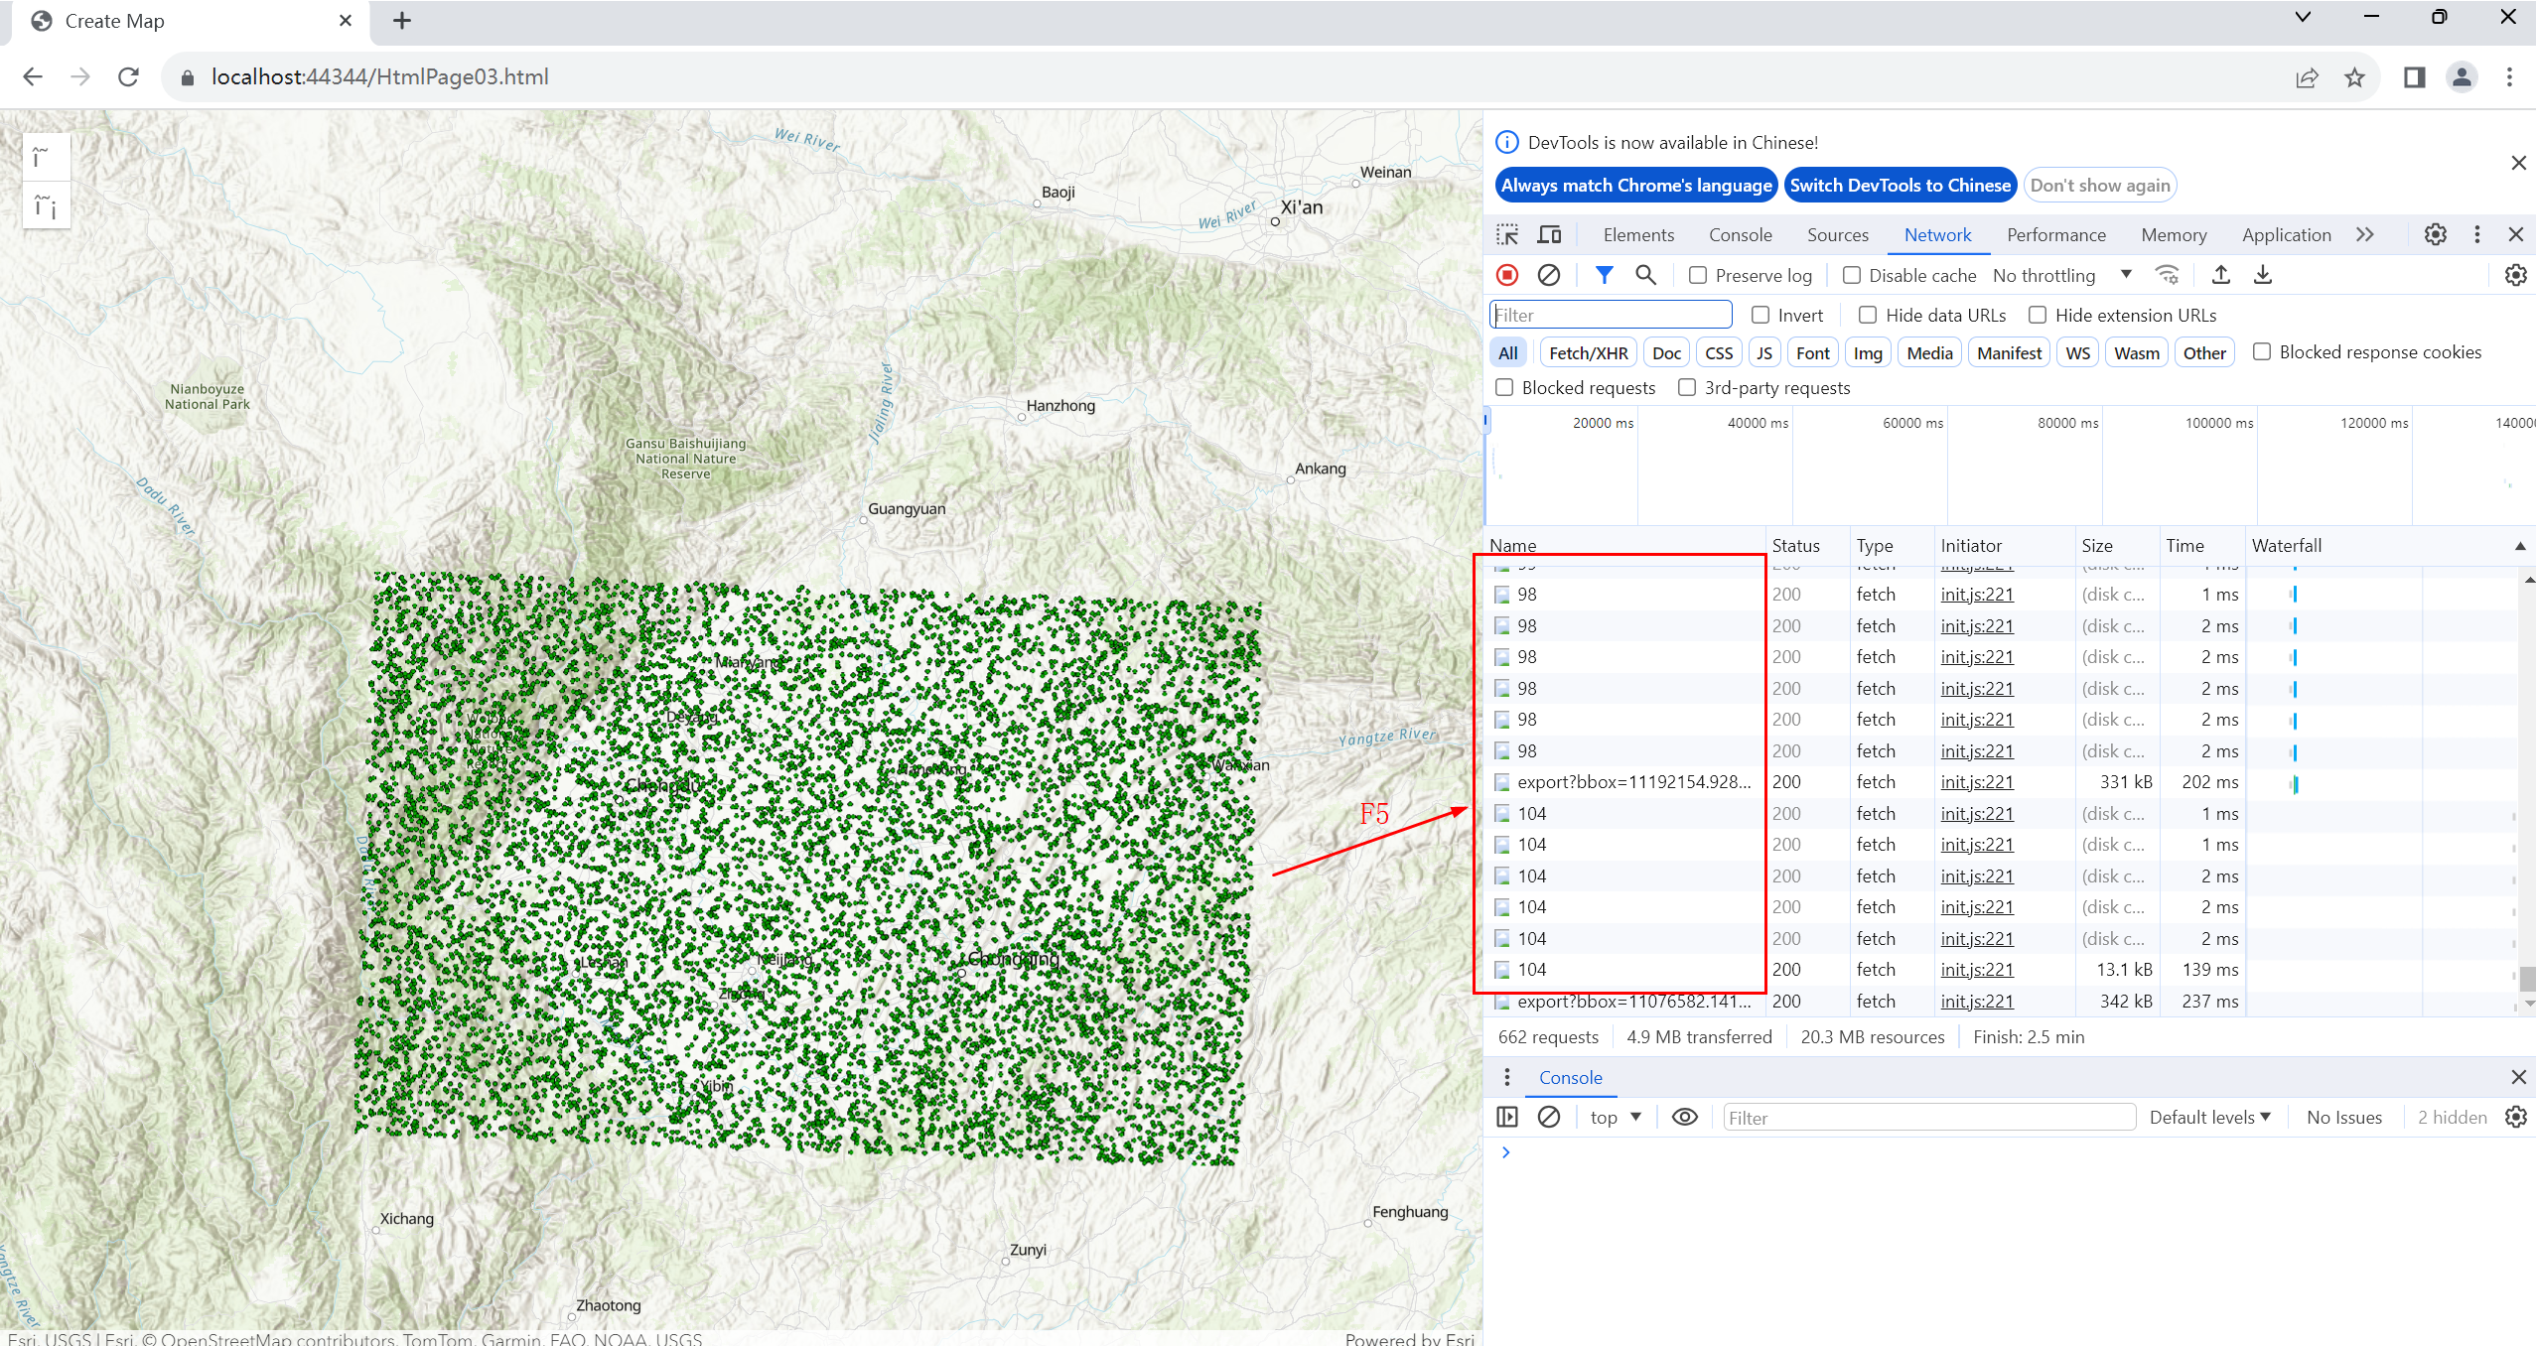Viewport: 2536px width, 1346px height.
Task: Click the Network tab in DevTools
Action: click(1937, 233)
